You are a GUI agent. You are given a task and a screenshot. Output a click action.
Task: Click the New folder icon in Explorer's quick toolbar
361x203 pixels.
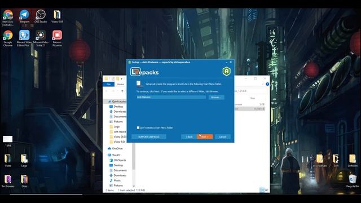pyautogui.click(x=117, y=79)
